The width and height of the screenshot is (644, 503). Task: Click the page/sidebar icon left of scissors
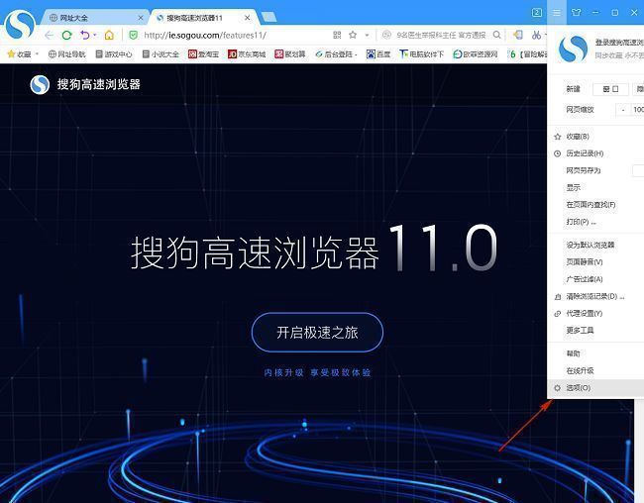518,35
